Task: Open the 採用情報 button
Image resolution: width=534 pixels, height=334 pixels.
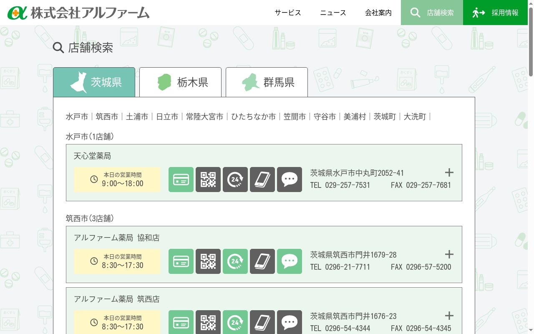Action: tap(495, 13)
